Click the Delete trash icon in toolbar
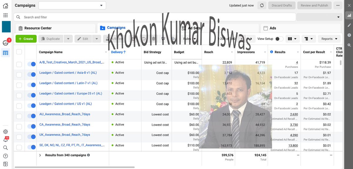The height and width of the screenshot is (169, 353). 153,39
